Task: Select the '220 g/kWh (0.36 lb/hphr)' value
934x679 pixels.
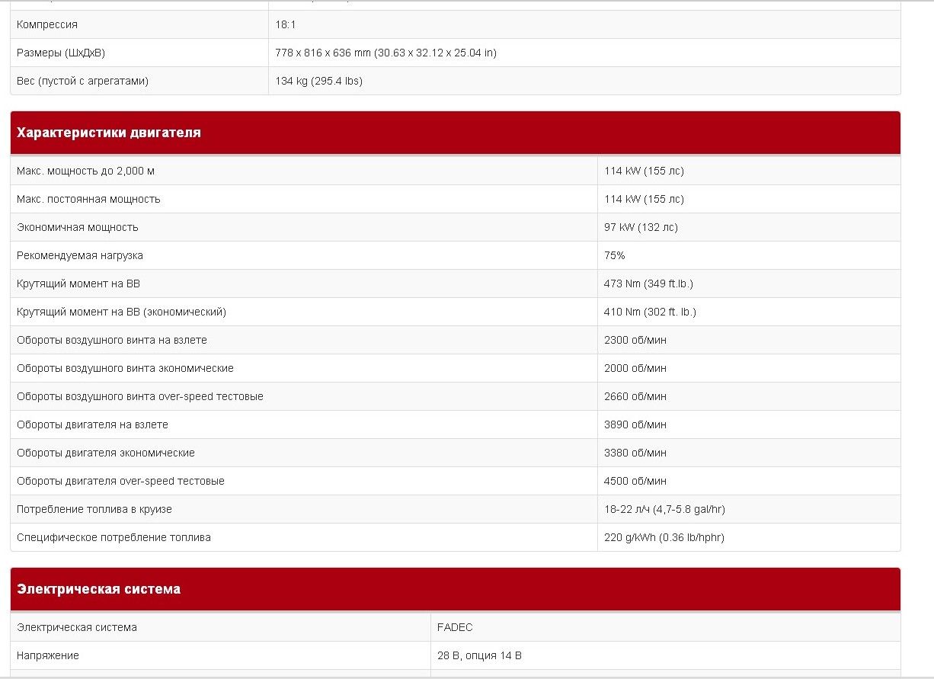Action: point(664,537)
